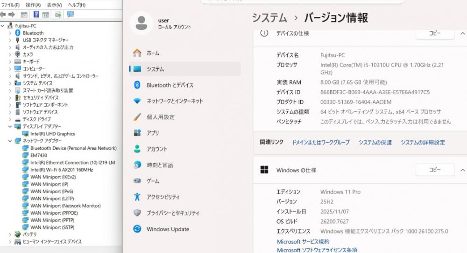467x253 pixels.
Task: Expand the ディスク ドライブ category
Action: pyautogui.click(x=10, y=119)
